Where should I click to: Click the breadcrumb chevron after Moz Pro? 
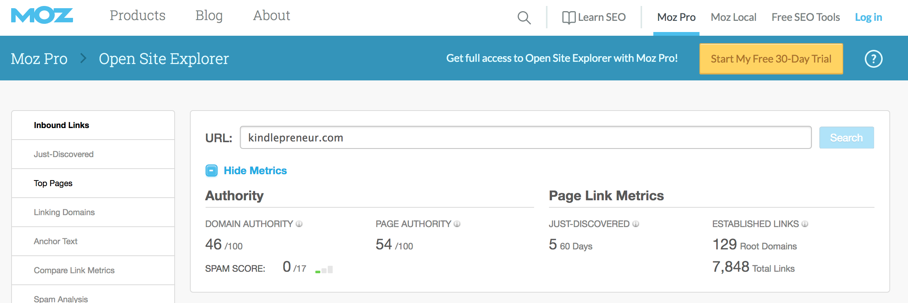tap(83, 58)
